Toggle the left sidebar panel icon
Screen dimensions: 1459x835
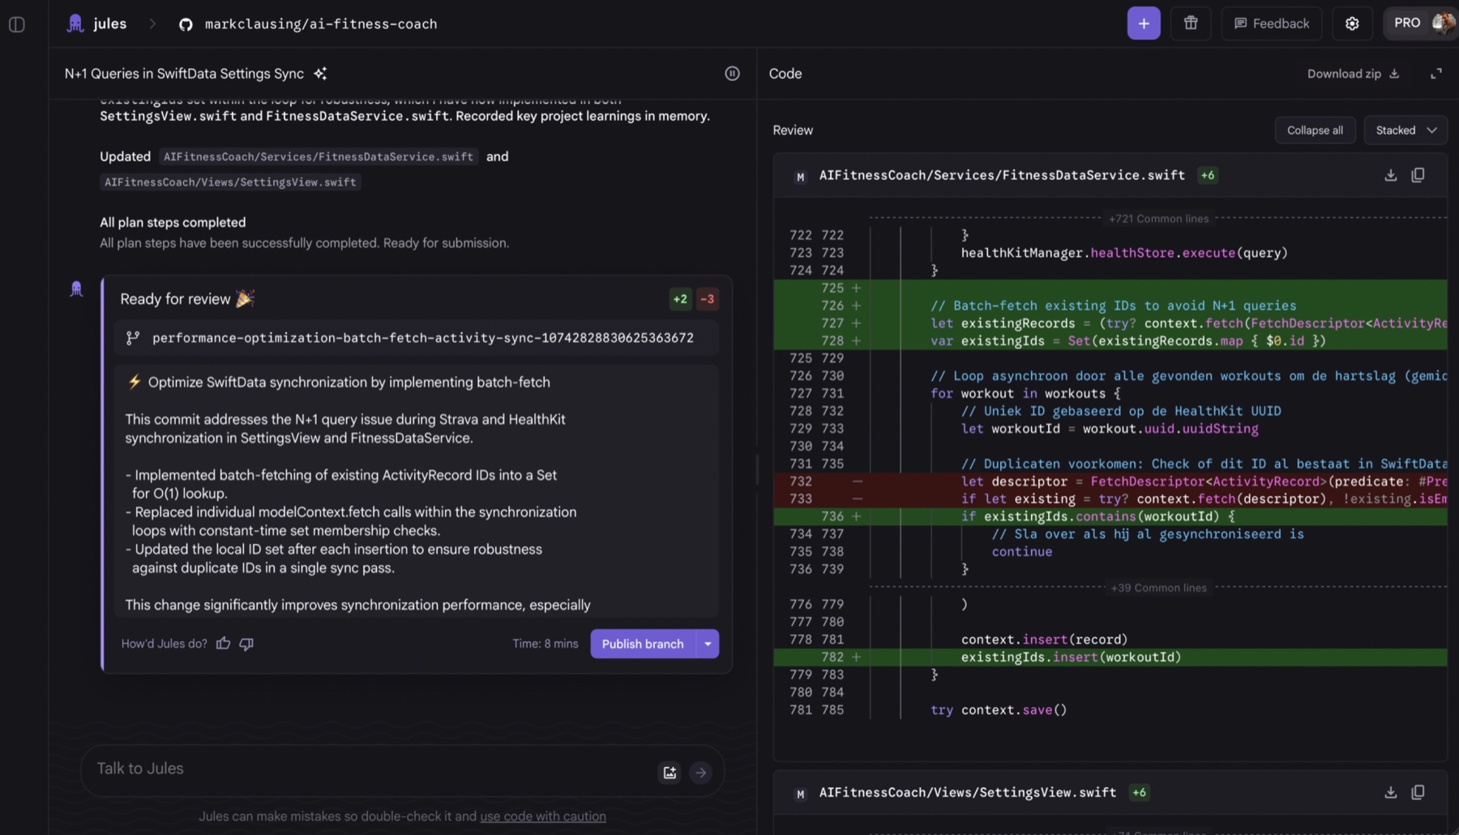coord(16,24)
